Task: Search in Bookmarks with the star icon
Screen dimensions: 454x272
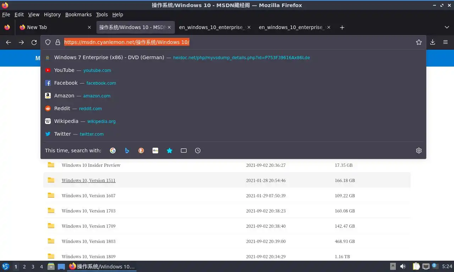Action: [170, 151]
